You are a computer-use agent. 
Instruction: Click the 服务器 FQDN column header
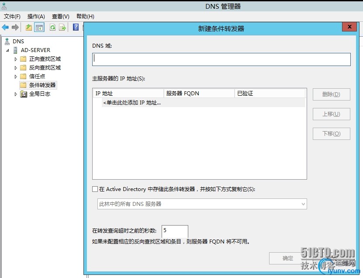click(x=199, y=94)
